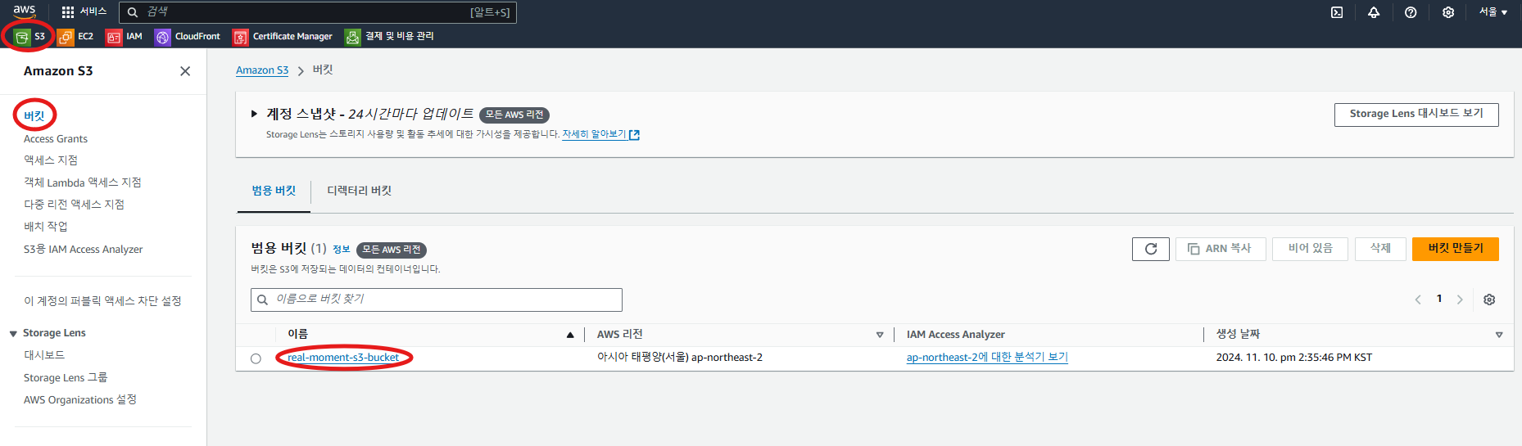Open S3용 IAM Access Analyzer in sidebar
1522x446 pixels.
coord(83,250)
